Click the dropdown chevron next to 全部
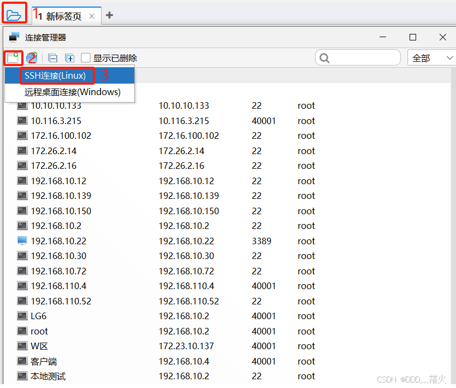Image resolution: width=456 pixels, height=388 pixels. pos(450,57)
